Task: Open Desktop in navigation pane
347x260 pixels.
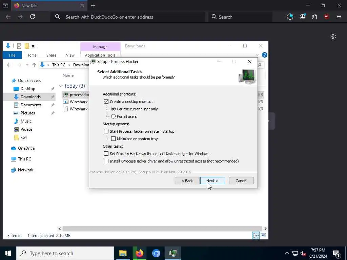Action: point(28,89)
